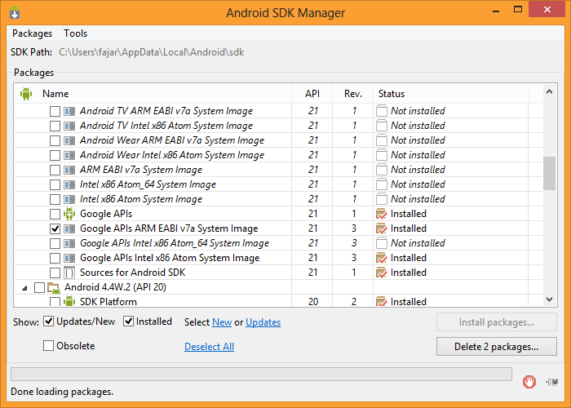Click the Android robot icon in header

[24, 93]
